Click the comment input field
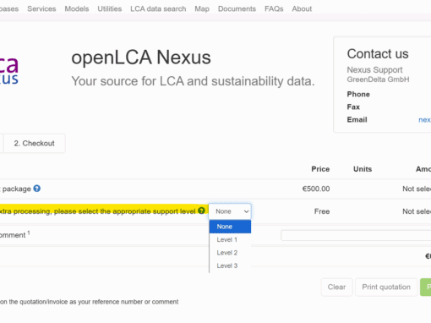Image resolution: width=431 pixels, height=323 pixels. (356, 235)
